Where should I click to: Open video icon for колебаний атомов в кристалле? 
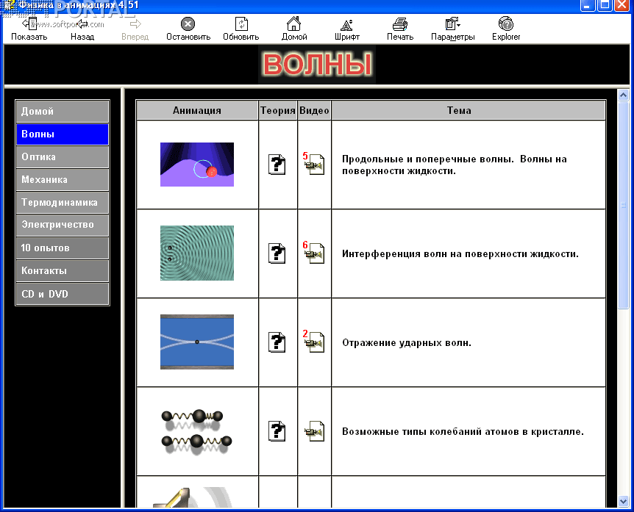[315, 431]
